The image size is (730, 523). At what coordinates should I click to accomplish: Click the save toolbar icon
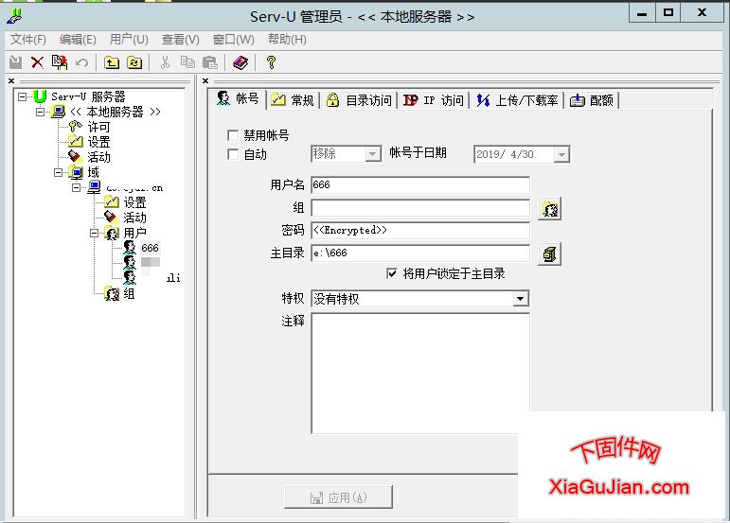click(16, 62)
